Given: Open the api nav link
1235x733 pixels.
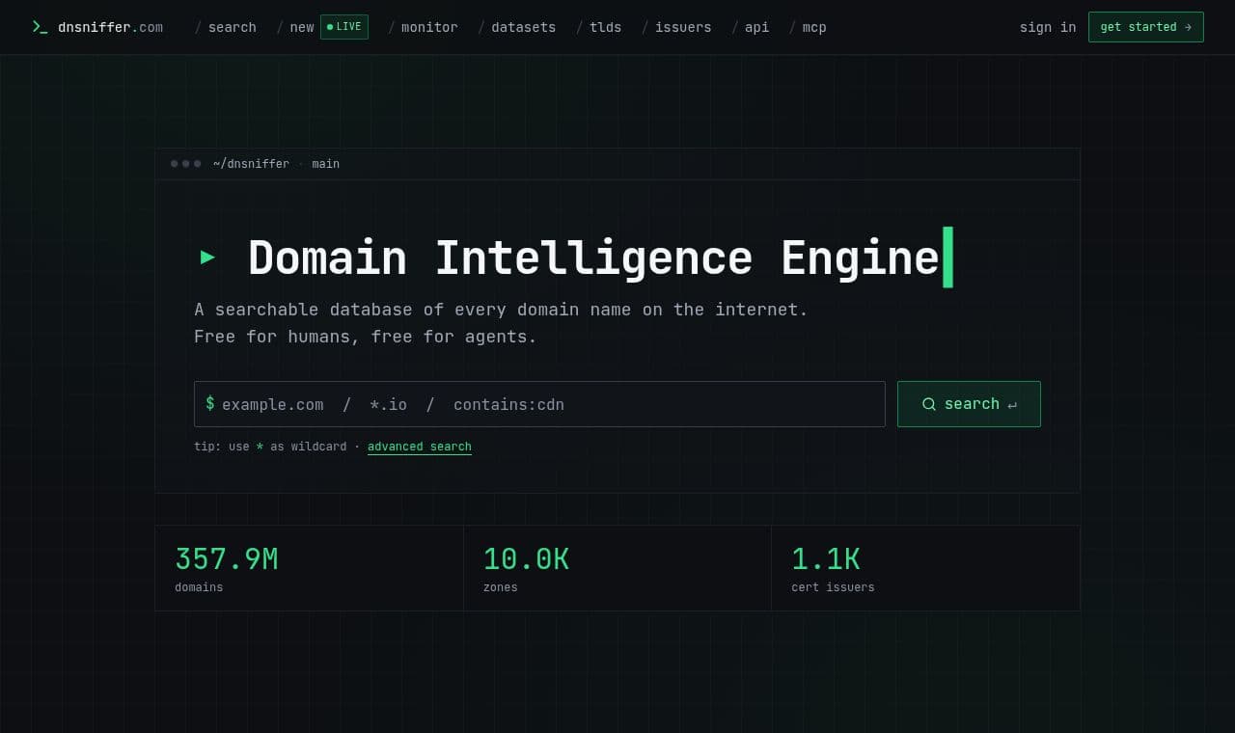Looking at the screenshot, I should click(x=757, y=27).
